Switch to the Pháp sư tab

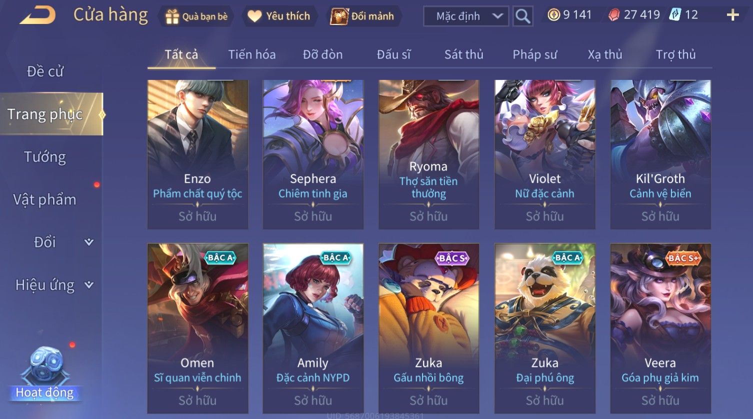click(x=534, y=54)
